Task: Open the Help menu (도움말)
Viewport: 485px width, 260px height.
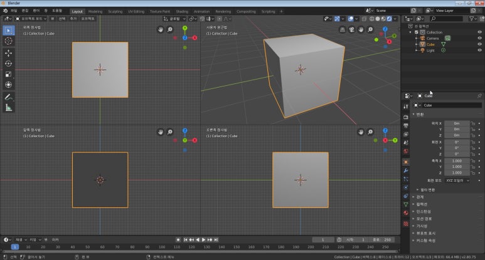Action: pyautogui.click(x=57, y=11)
